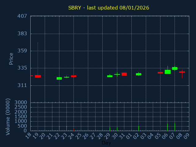Click the red candlestick on day 24
Image resolution: width=196 pixels, height=147 pixels.
pos(73,76)
